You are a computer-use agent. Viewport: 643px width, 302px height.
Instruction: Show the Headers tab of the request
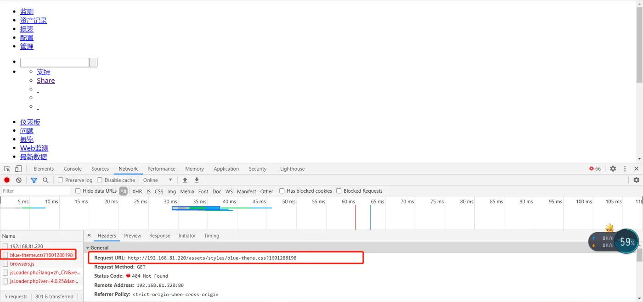[x=107, y=236]
